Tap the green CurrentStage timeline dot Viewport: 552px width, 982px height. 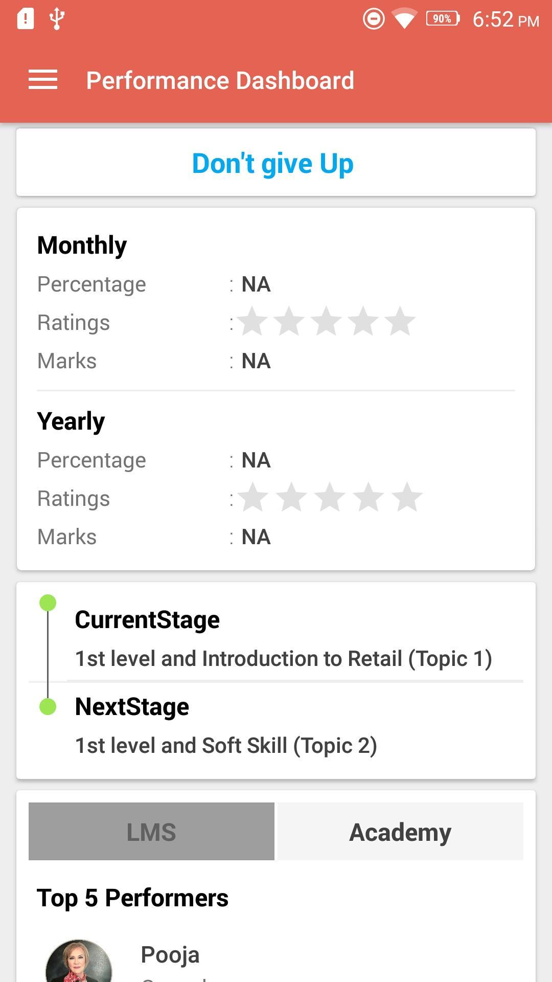tap(48, 602)
